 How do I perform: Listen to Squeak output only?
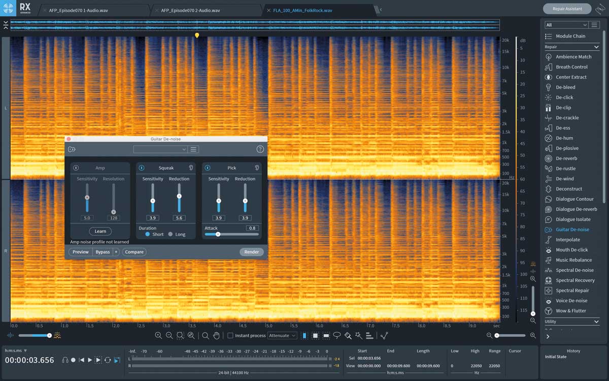click(x=191, y=168)
